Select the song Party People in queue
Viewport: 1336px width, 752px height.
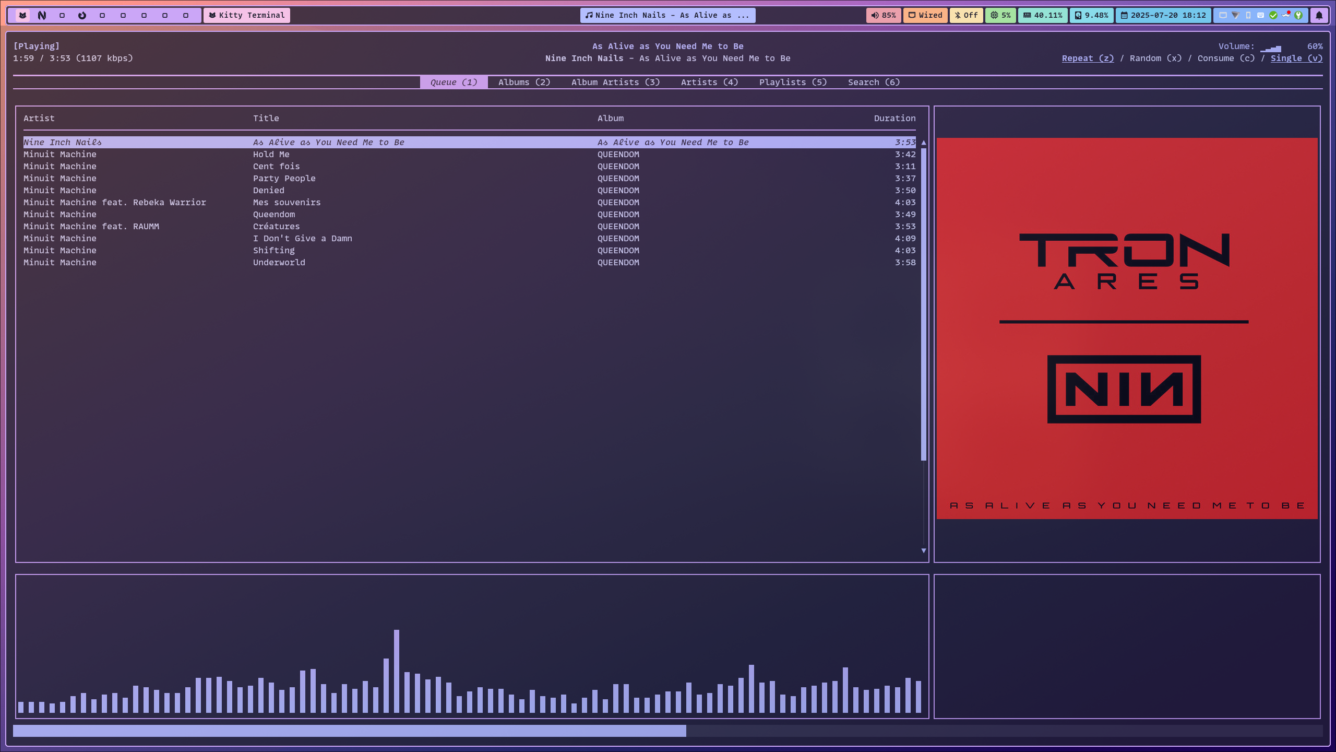[284, 179]
